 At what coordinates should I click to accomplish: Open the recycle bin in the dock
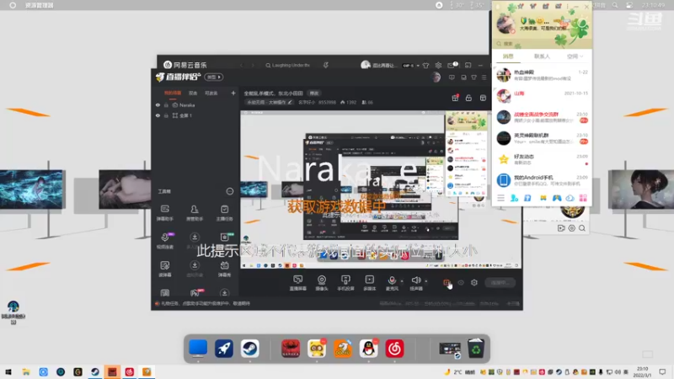click(476, 349)
